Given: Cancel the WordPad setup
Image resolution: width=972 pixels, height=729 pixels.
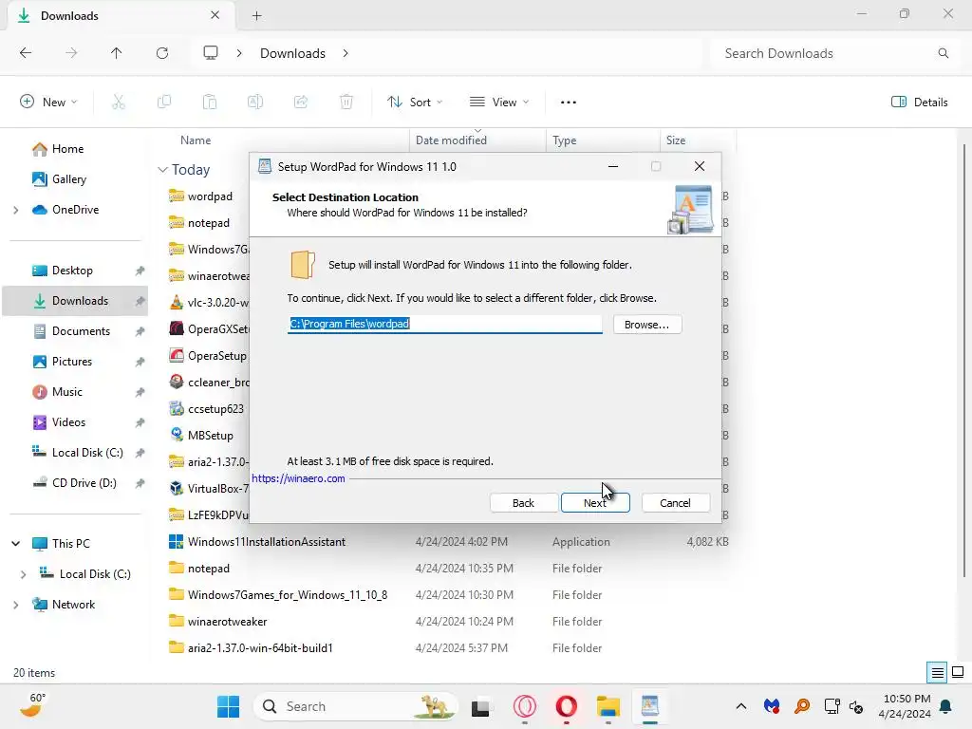Looking at the screenshot, I should (x=675, y=503).
